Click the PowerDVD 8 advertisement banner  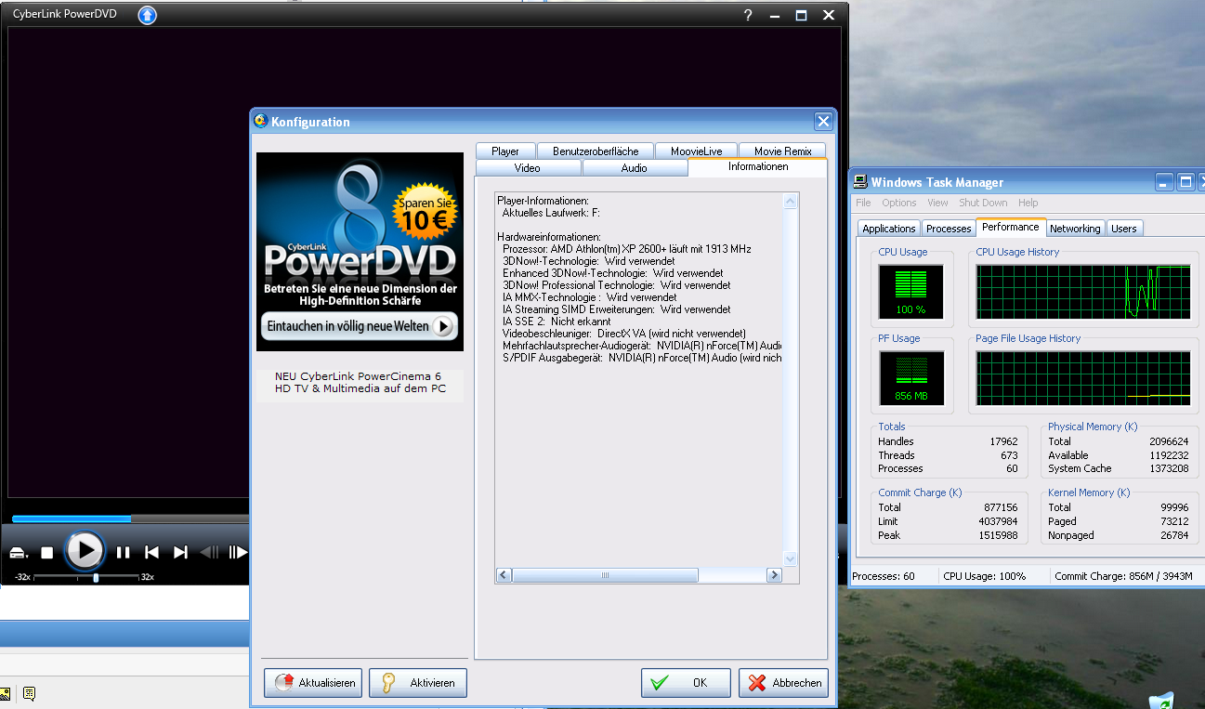pyautogui.click(x=360, y=252)
